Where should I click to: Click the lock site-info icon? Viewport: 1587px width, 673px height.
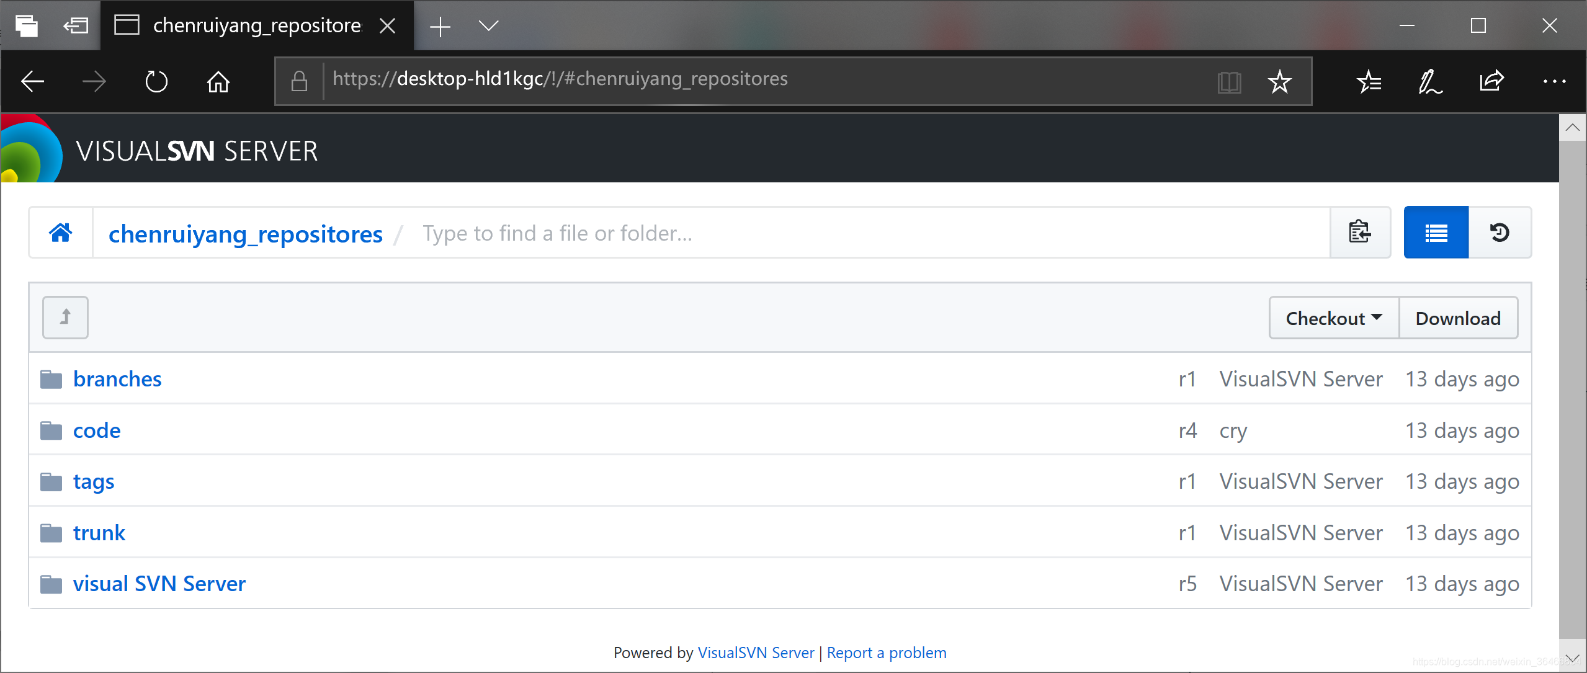[x=299, y=81]
